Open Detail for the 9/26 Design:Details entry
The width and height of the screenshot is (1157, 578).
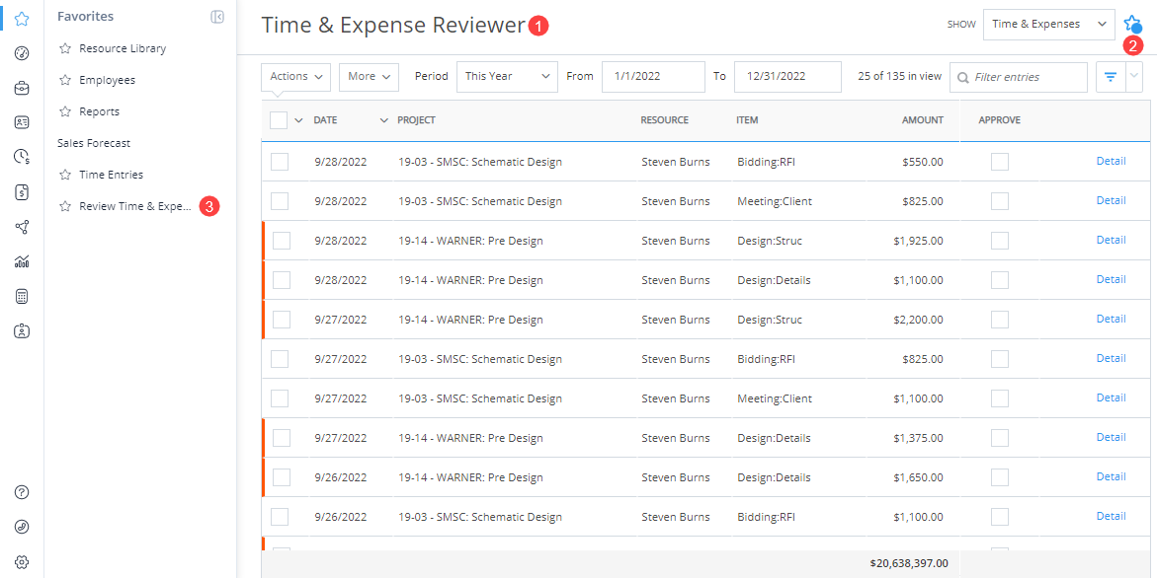tap(1112, 476)
